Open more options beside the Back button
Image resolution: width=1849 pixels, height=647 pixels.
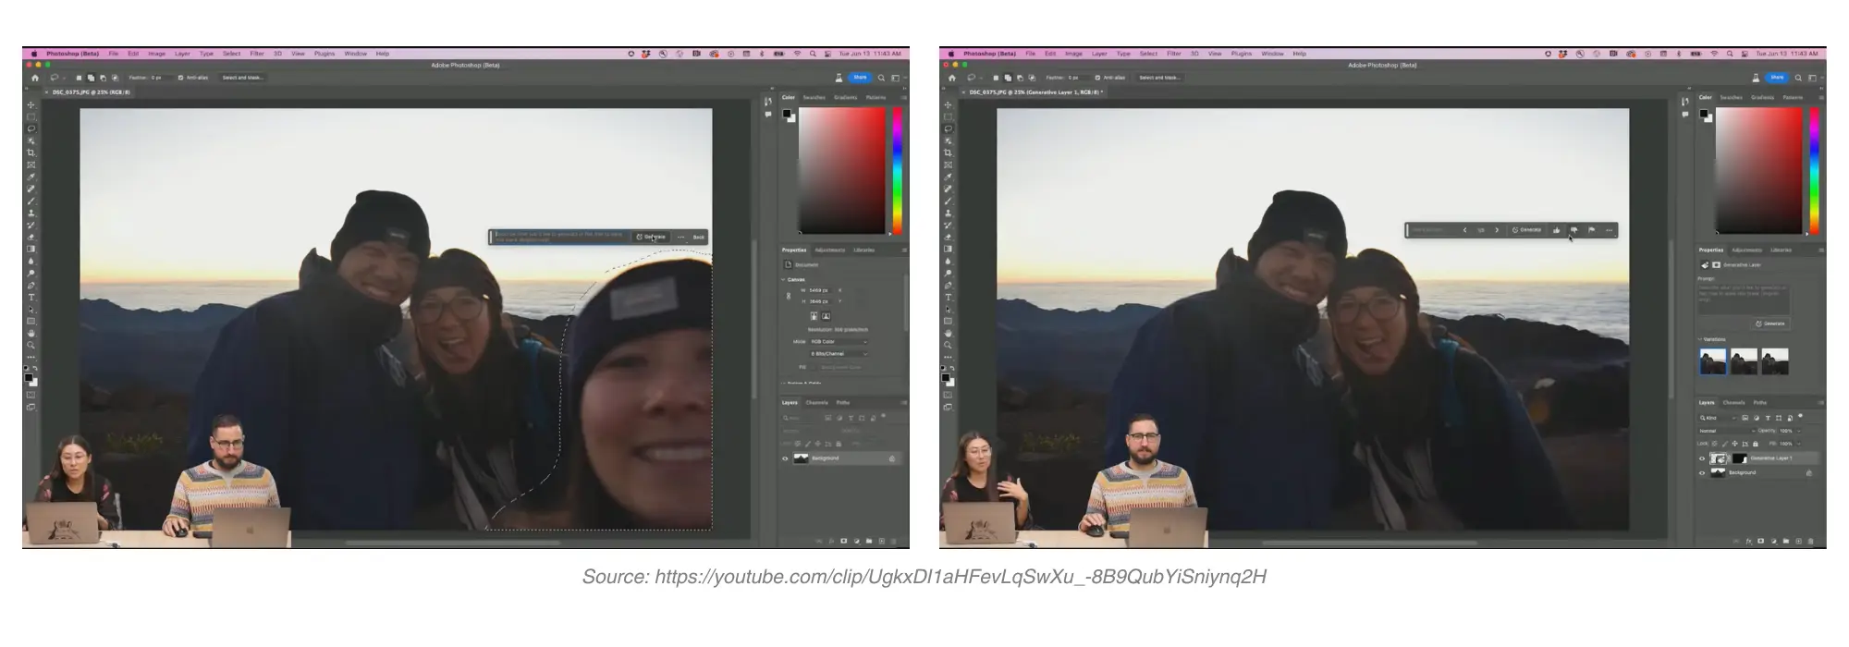[x=681, y=238]
